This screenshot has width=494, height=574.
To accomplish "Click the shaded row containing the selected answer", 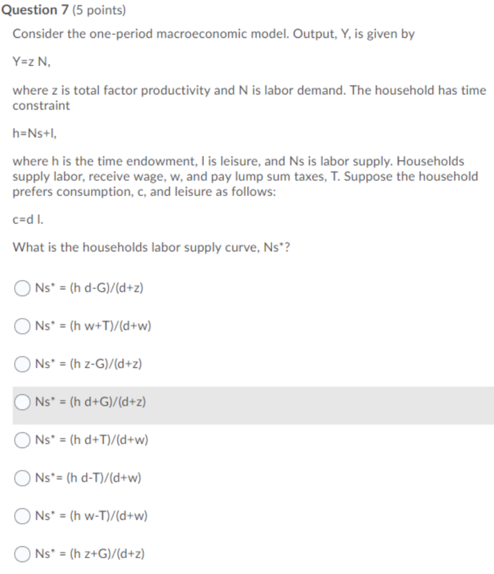I will pyautogui.click(x=247, y=401).
